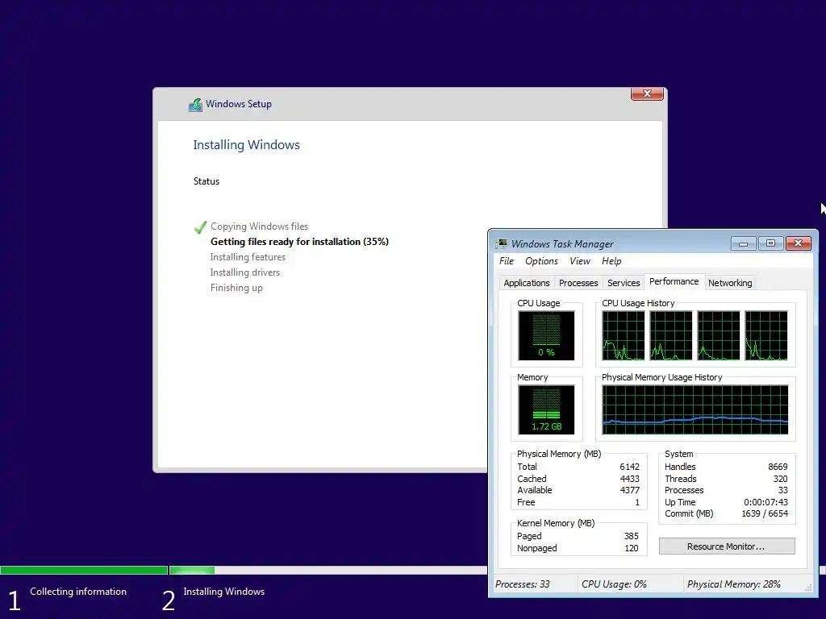This screenshot has height=619, width=826.
Task: Open the Help menu in Task Manager
Action: coord(611,261)
